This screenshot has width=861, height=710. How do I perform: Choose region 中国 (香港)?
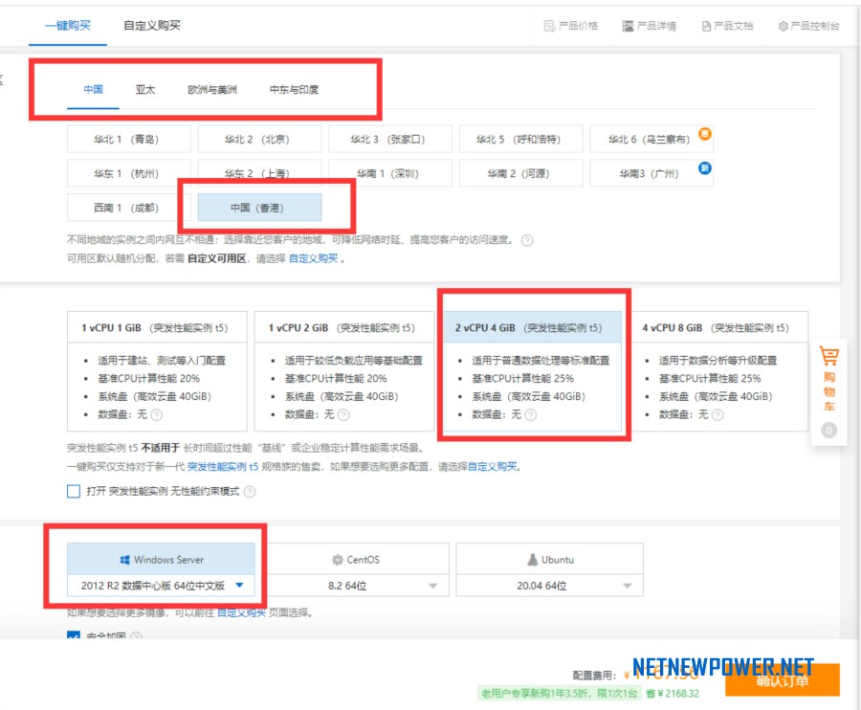[259, 208]
